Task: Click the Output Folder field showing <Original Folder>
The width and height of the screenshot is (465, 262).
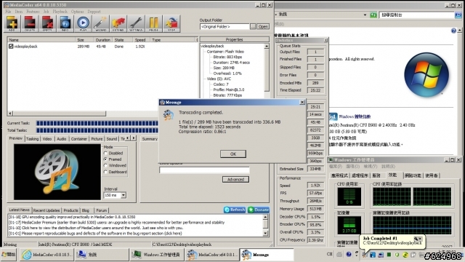Action: [x=225, y=27]
